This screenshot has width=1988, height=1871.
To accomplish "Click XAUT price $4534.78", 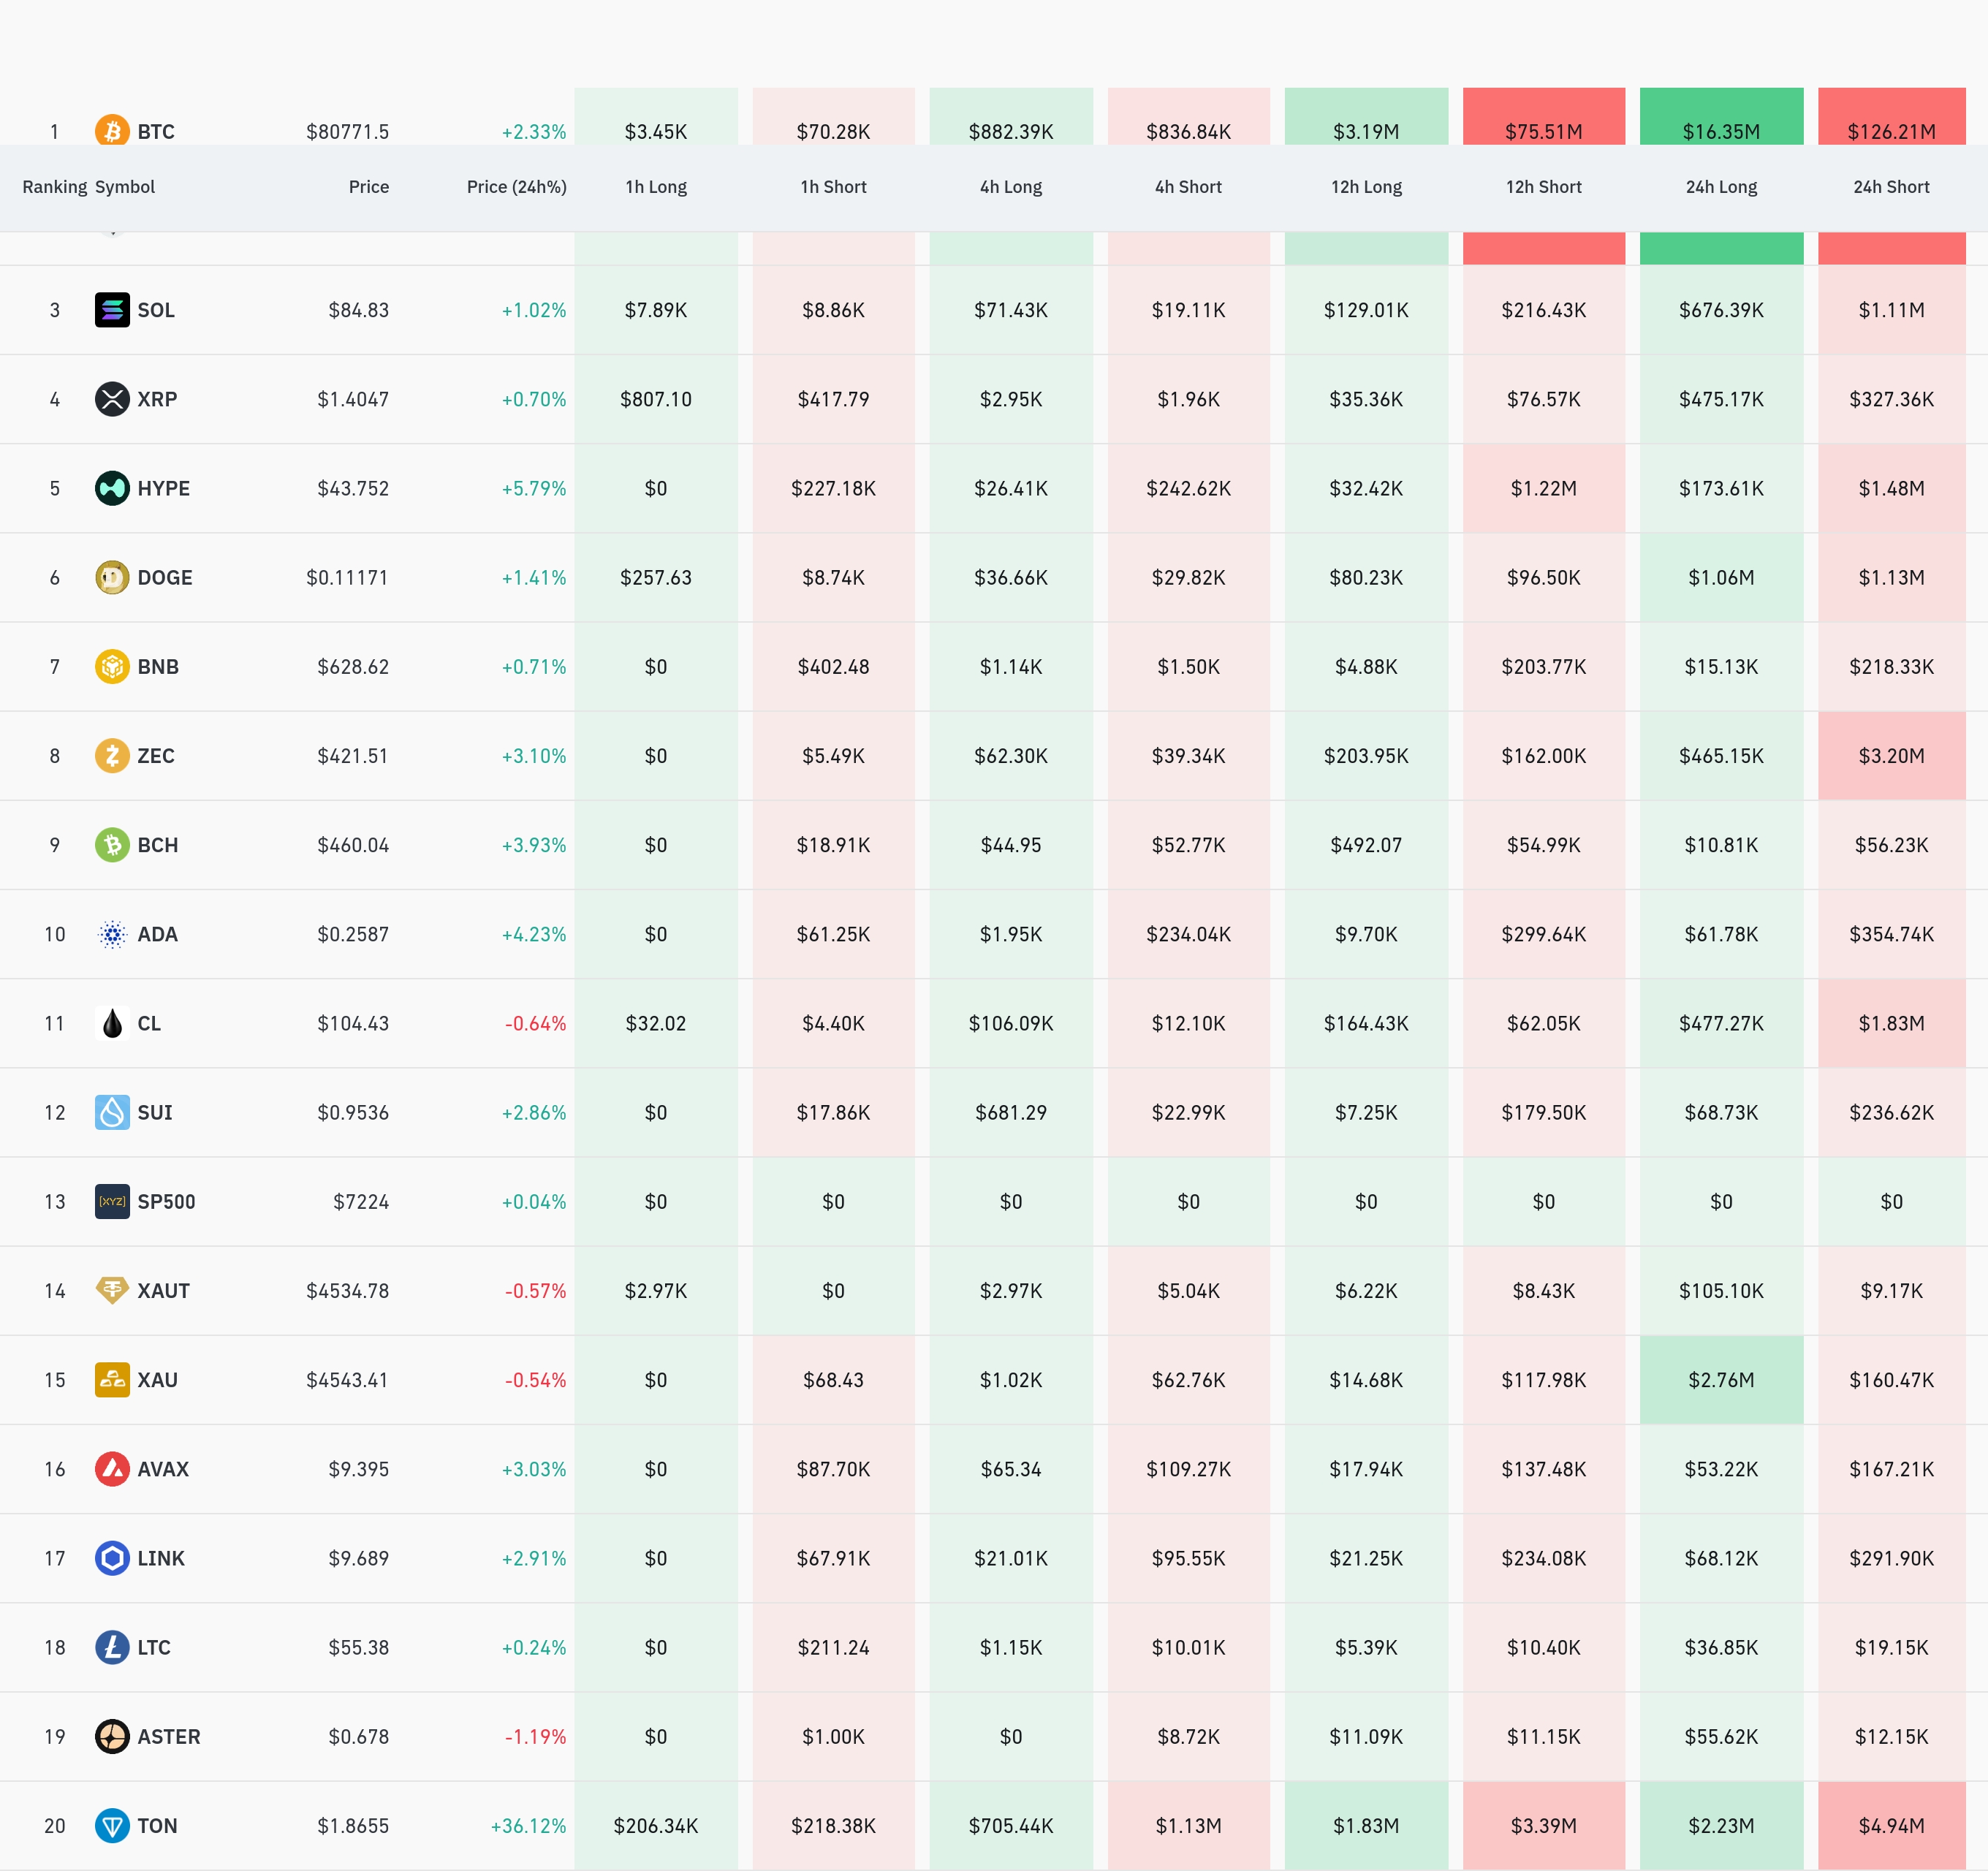I will pos(348,1290).
